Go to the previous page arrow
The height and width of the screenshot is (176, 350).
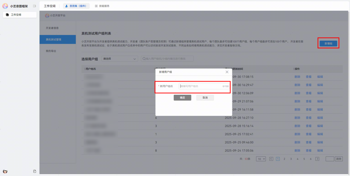tap(271, 159)
